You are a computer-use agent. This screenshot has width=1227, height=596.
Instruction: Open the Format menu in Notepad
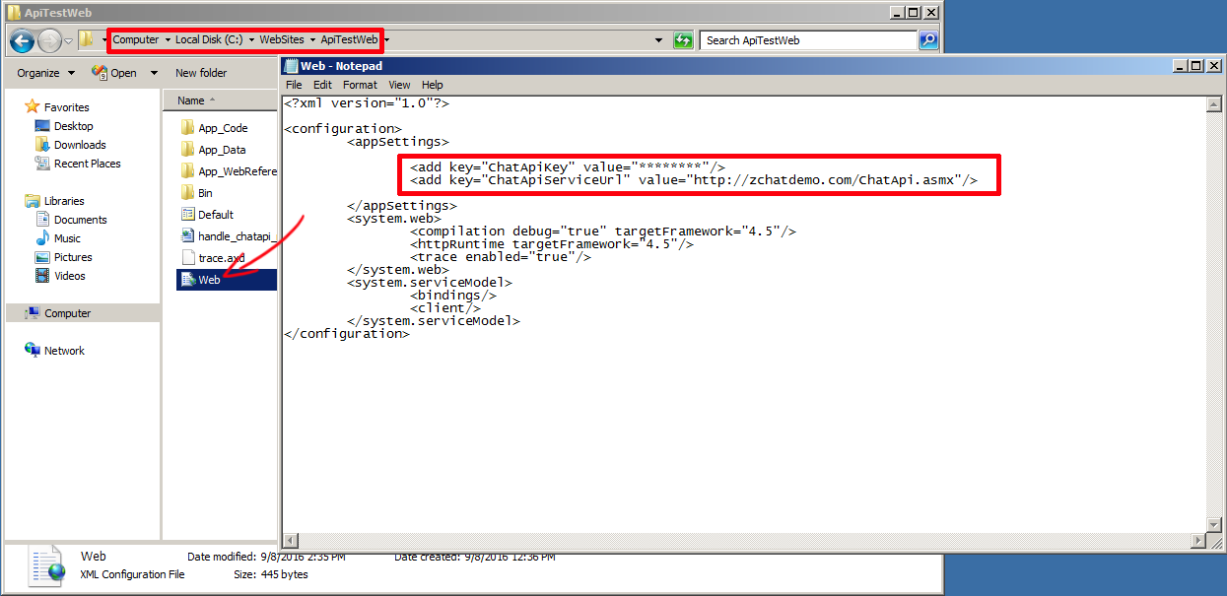pos(360,85)
